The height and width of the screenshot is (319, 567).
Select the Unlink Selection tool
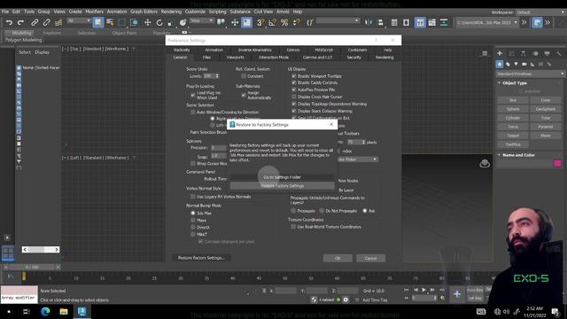pos(46,22)
